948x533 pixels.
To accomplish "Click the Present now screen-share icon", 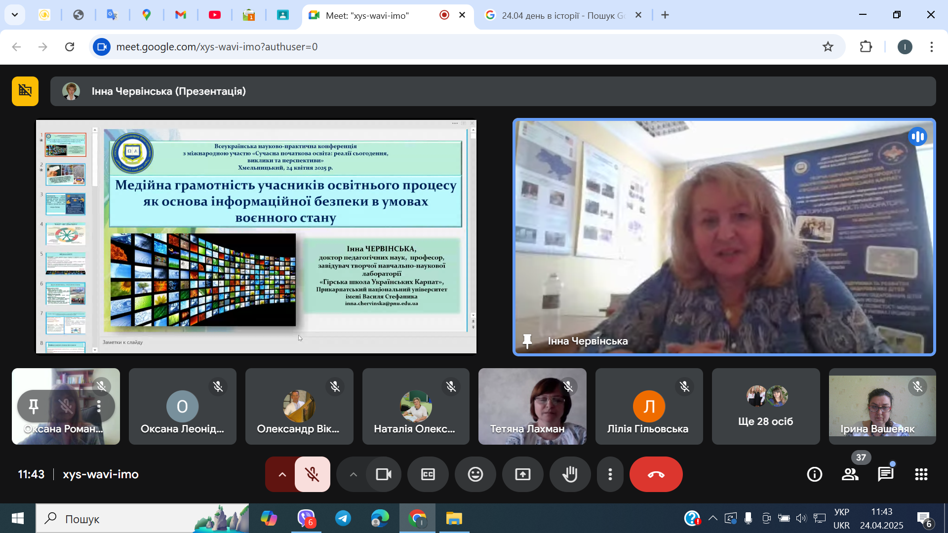I will pyautogui.click(x=522, y=474).
